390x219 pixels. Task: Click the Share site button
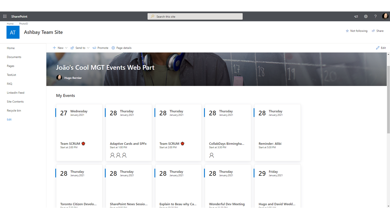pyautogui.click(x=378, y=31)
